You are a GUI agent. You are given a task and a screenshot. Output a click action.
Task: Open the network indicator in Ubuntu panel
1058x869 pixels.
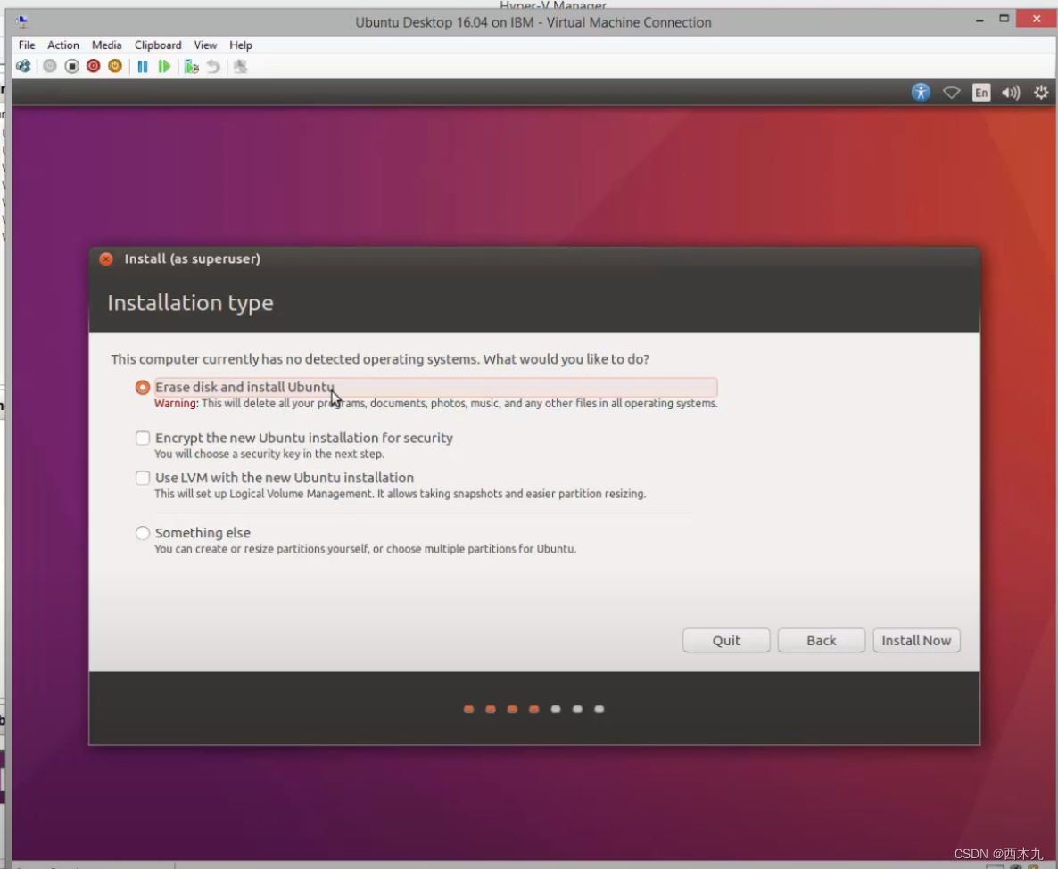[x=951, y=93]
